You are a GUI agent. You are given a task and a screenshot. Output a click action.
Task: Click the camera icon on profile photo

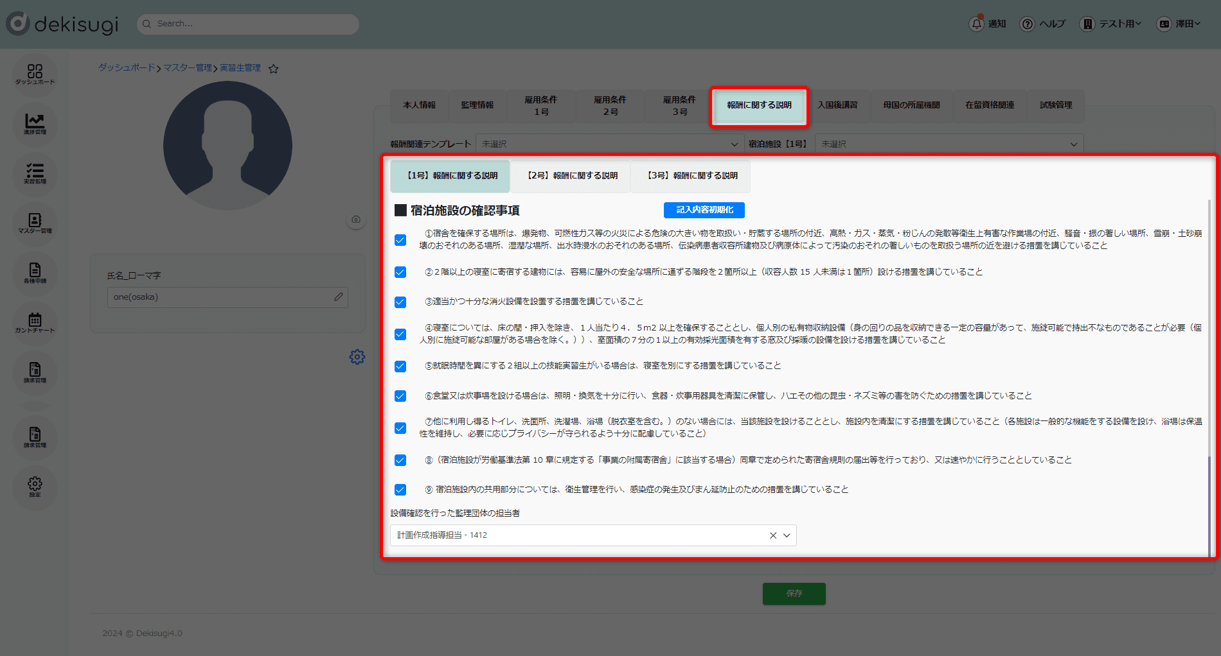356,220
